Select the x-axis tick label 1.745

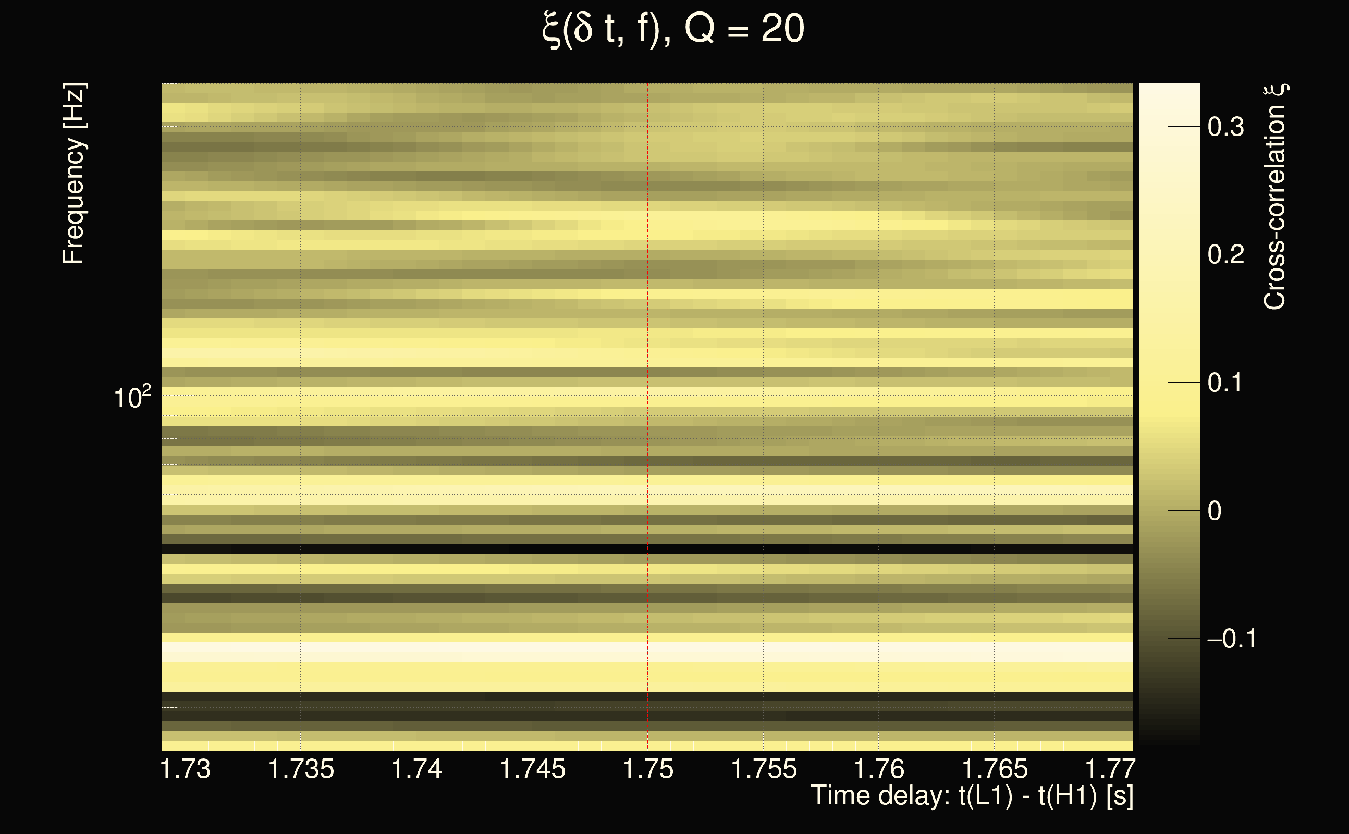[532, 769]
